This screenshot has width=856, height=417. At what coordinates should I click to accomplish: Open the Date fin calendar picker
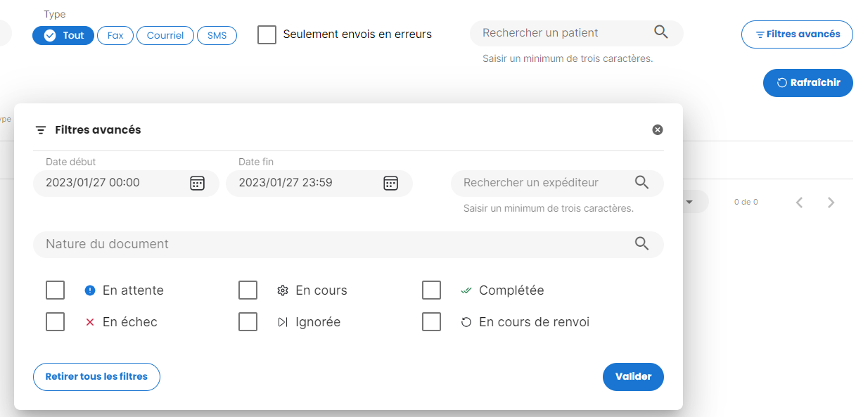pos(390,183)
